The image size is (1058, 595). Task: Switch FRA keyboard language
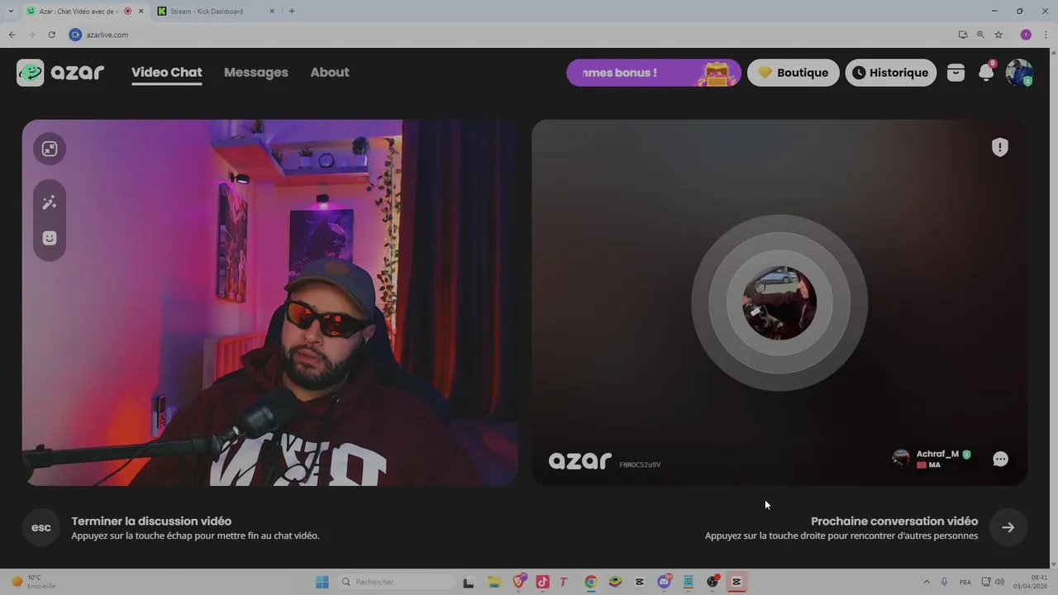pyautogui.click(x=965, y=582)
